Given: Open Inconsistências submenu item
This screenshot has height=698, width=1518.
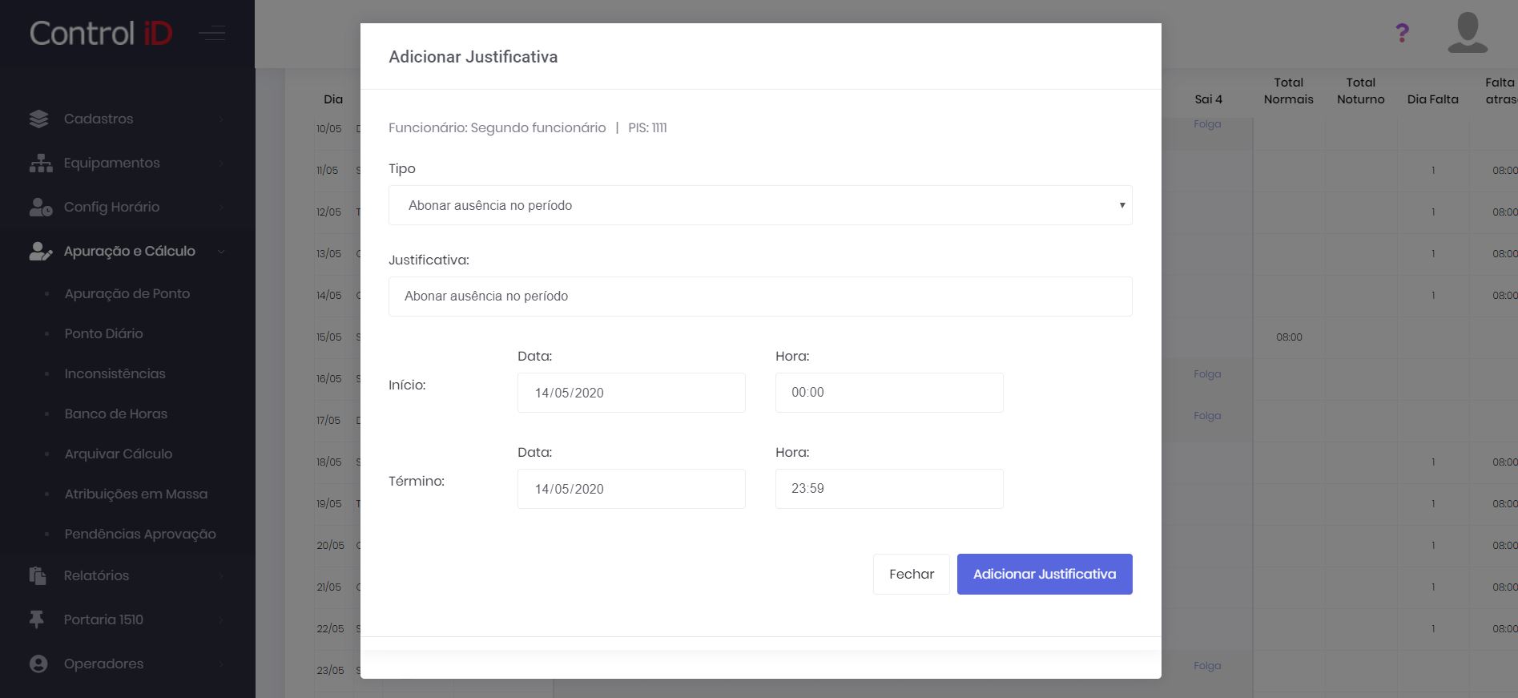Looking at the screenshot, I should click(x=115, y=373).
